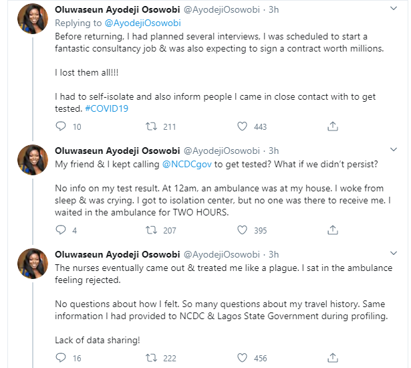Viewport: 411px width, 368px height.
Task: Reply to the tweet with 10 replies
Action: (61, 126)
